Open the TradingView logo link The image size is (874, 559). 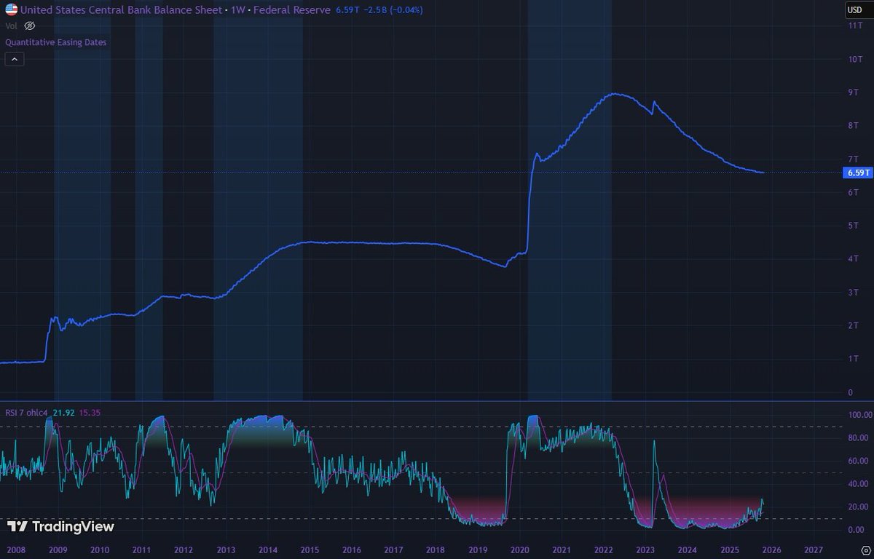point(60,526)
